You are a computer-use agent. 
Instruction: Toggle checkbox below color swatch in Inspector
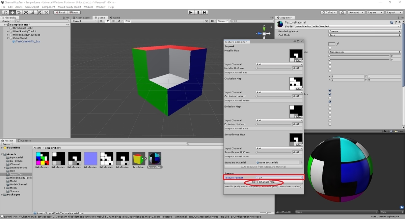(330, 48)
